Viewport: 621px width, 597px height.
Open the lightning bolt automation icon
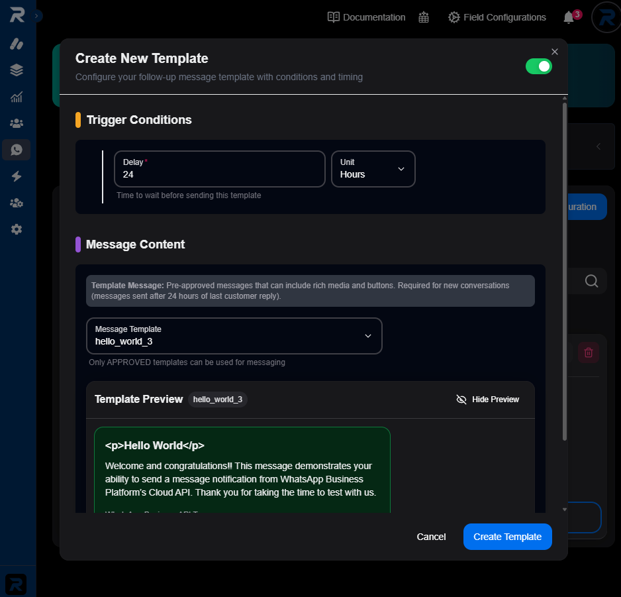point(17,176)
